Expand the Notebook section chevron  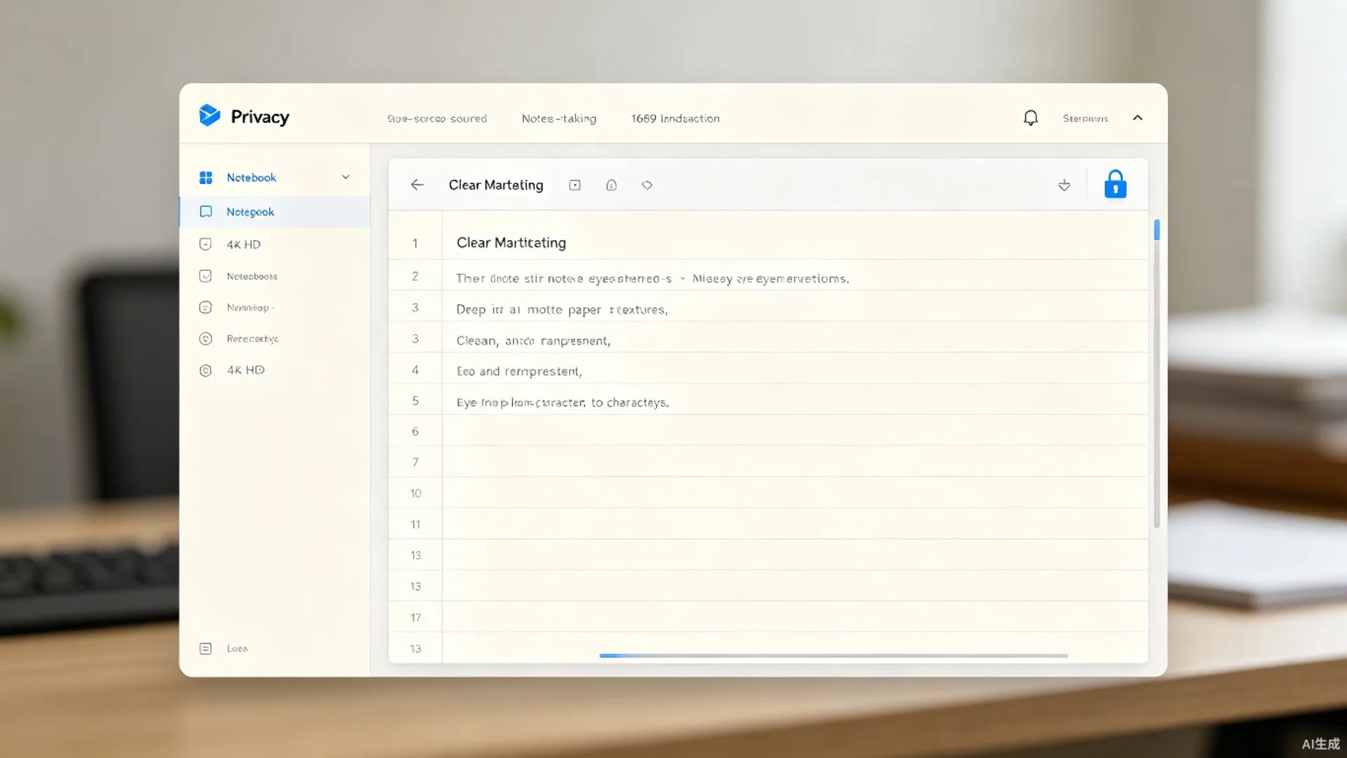coord(345,177)
